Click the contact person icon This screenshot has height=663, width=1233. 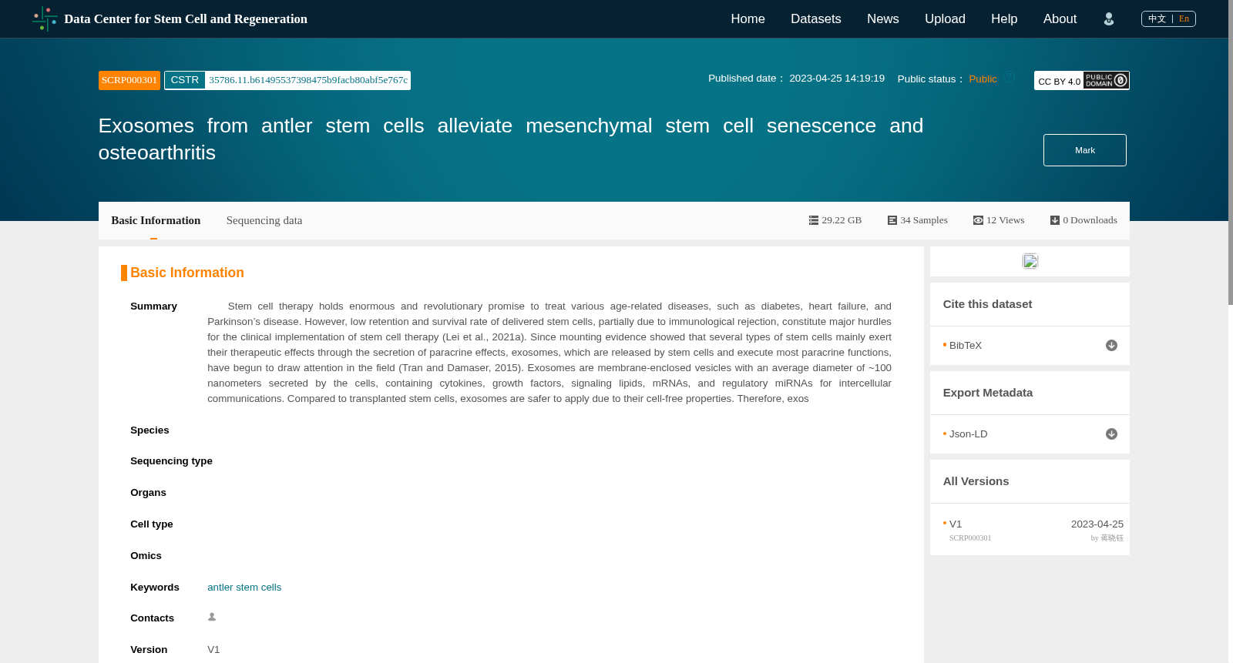click(212, 617)
